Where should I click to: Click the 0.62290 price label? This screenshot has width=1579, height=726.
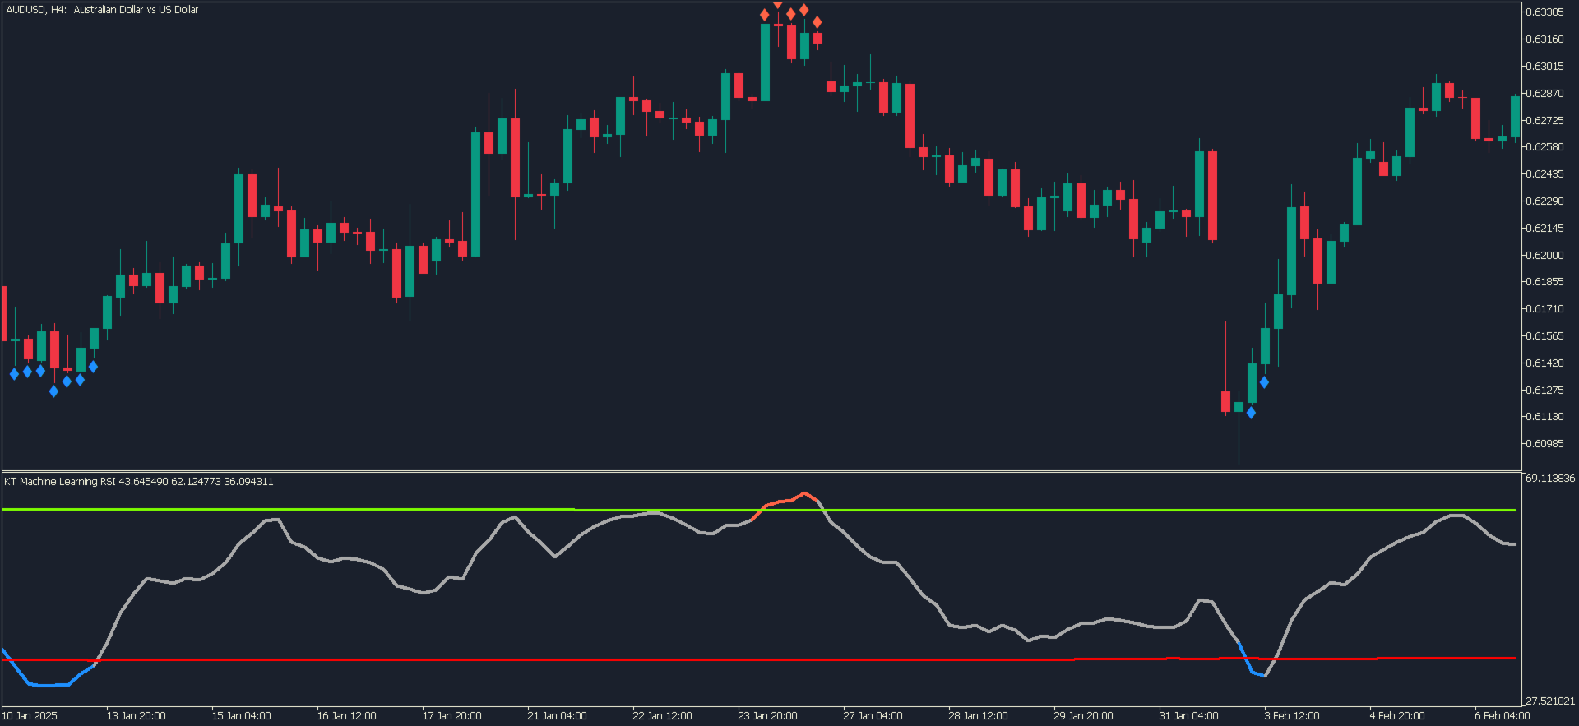[x=1544, y=201]
